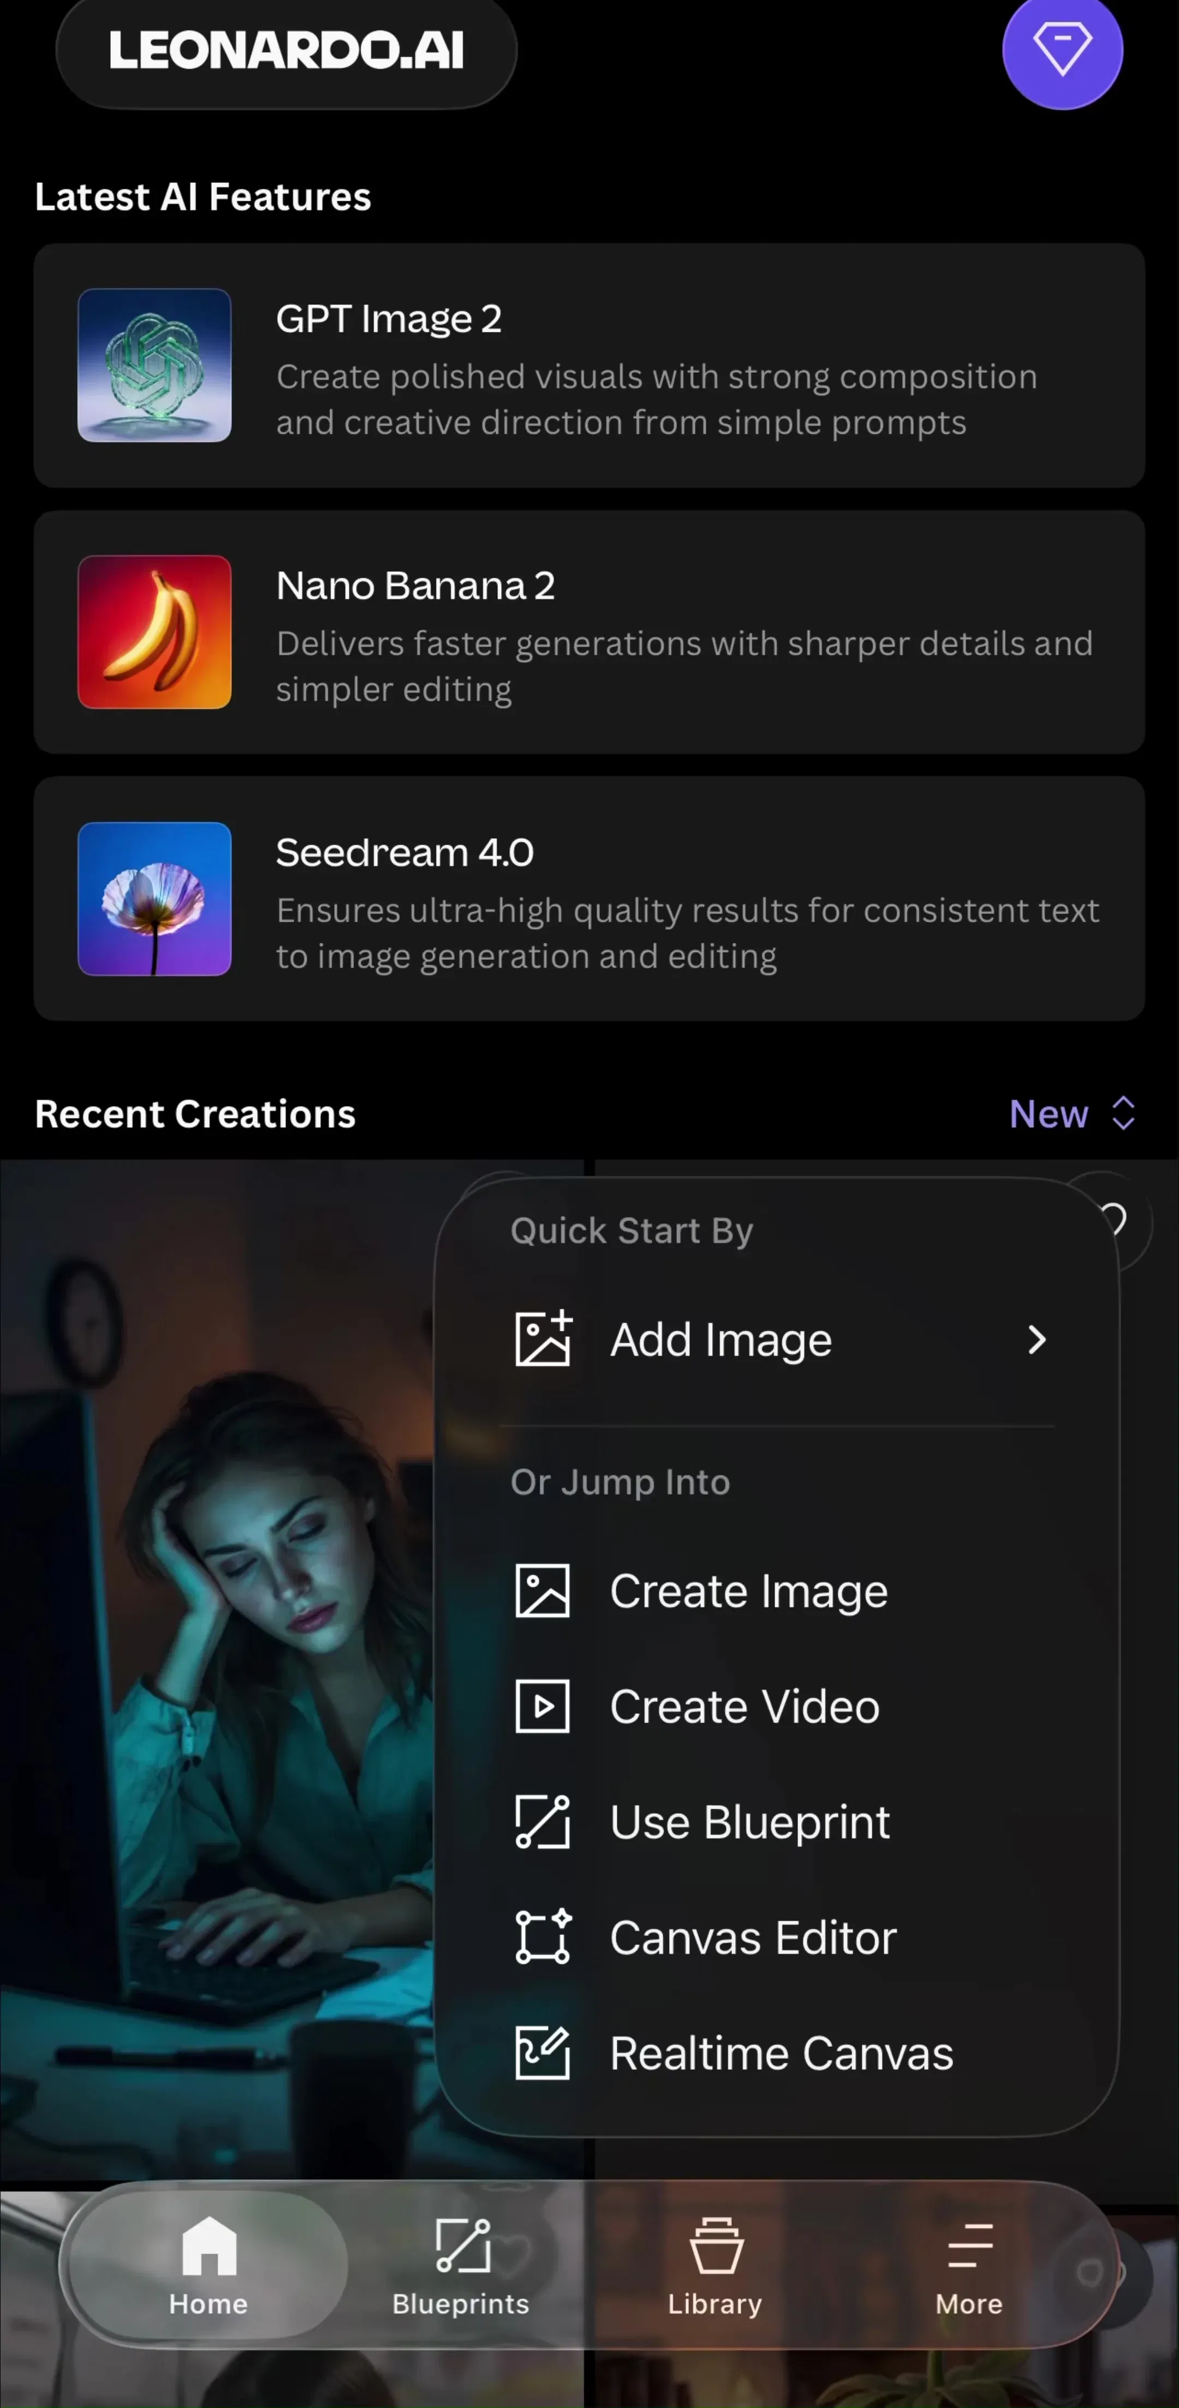This screenshot has height=2408, width=1179.
Task: Select the GPT Image 2 title
Action: pos(389,319)
